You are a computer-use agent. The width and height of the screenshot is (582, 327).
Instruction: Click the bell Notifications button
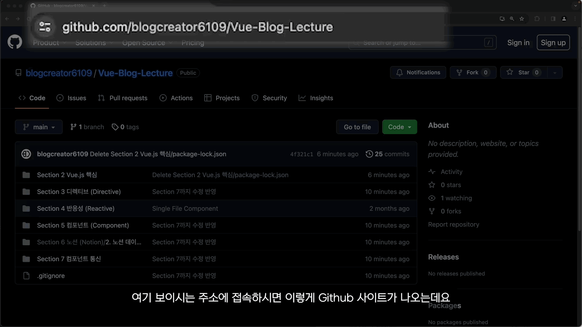point(418,72)
